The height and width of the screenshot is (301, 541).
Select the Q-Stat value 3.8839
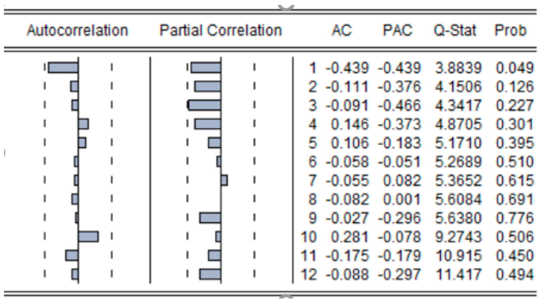point(458,68)
